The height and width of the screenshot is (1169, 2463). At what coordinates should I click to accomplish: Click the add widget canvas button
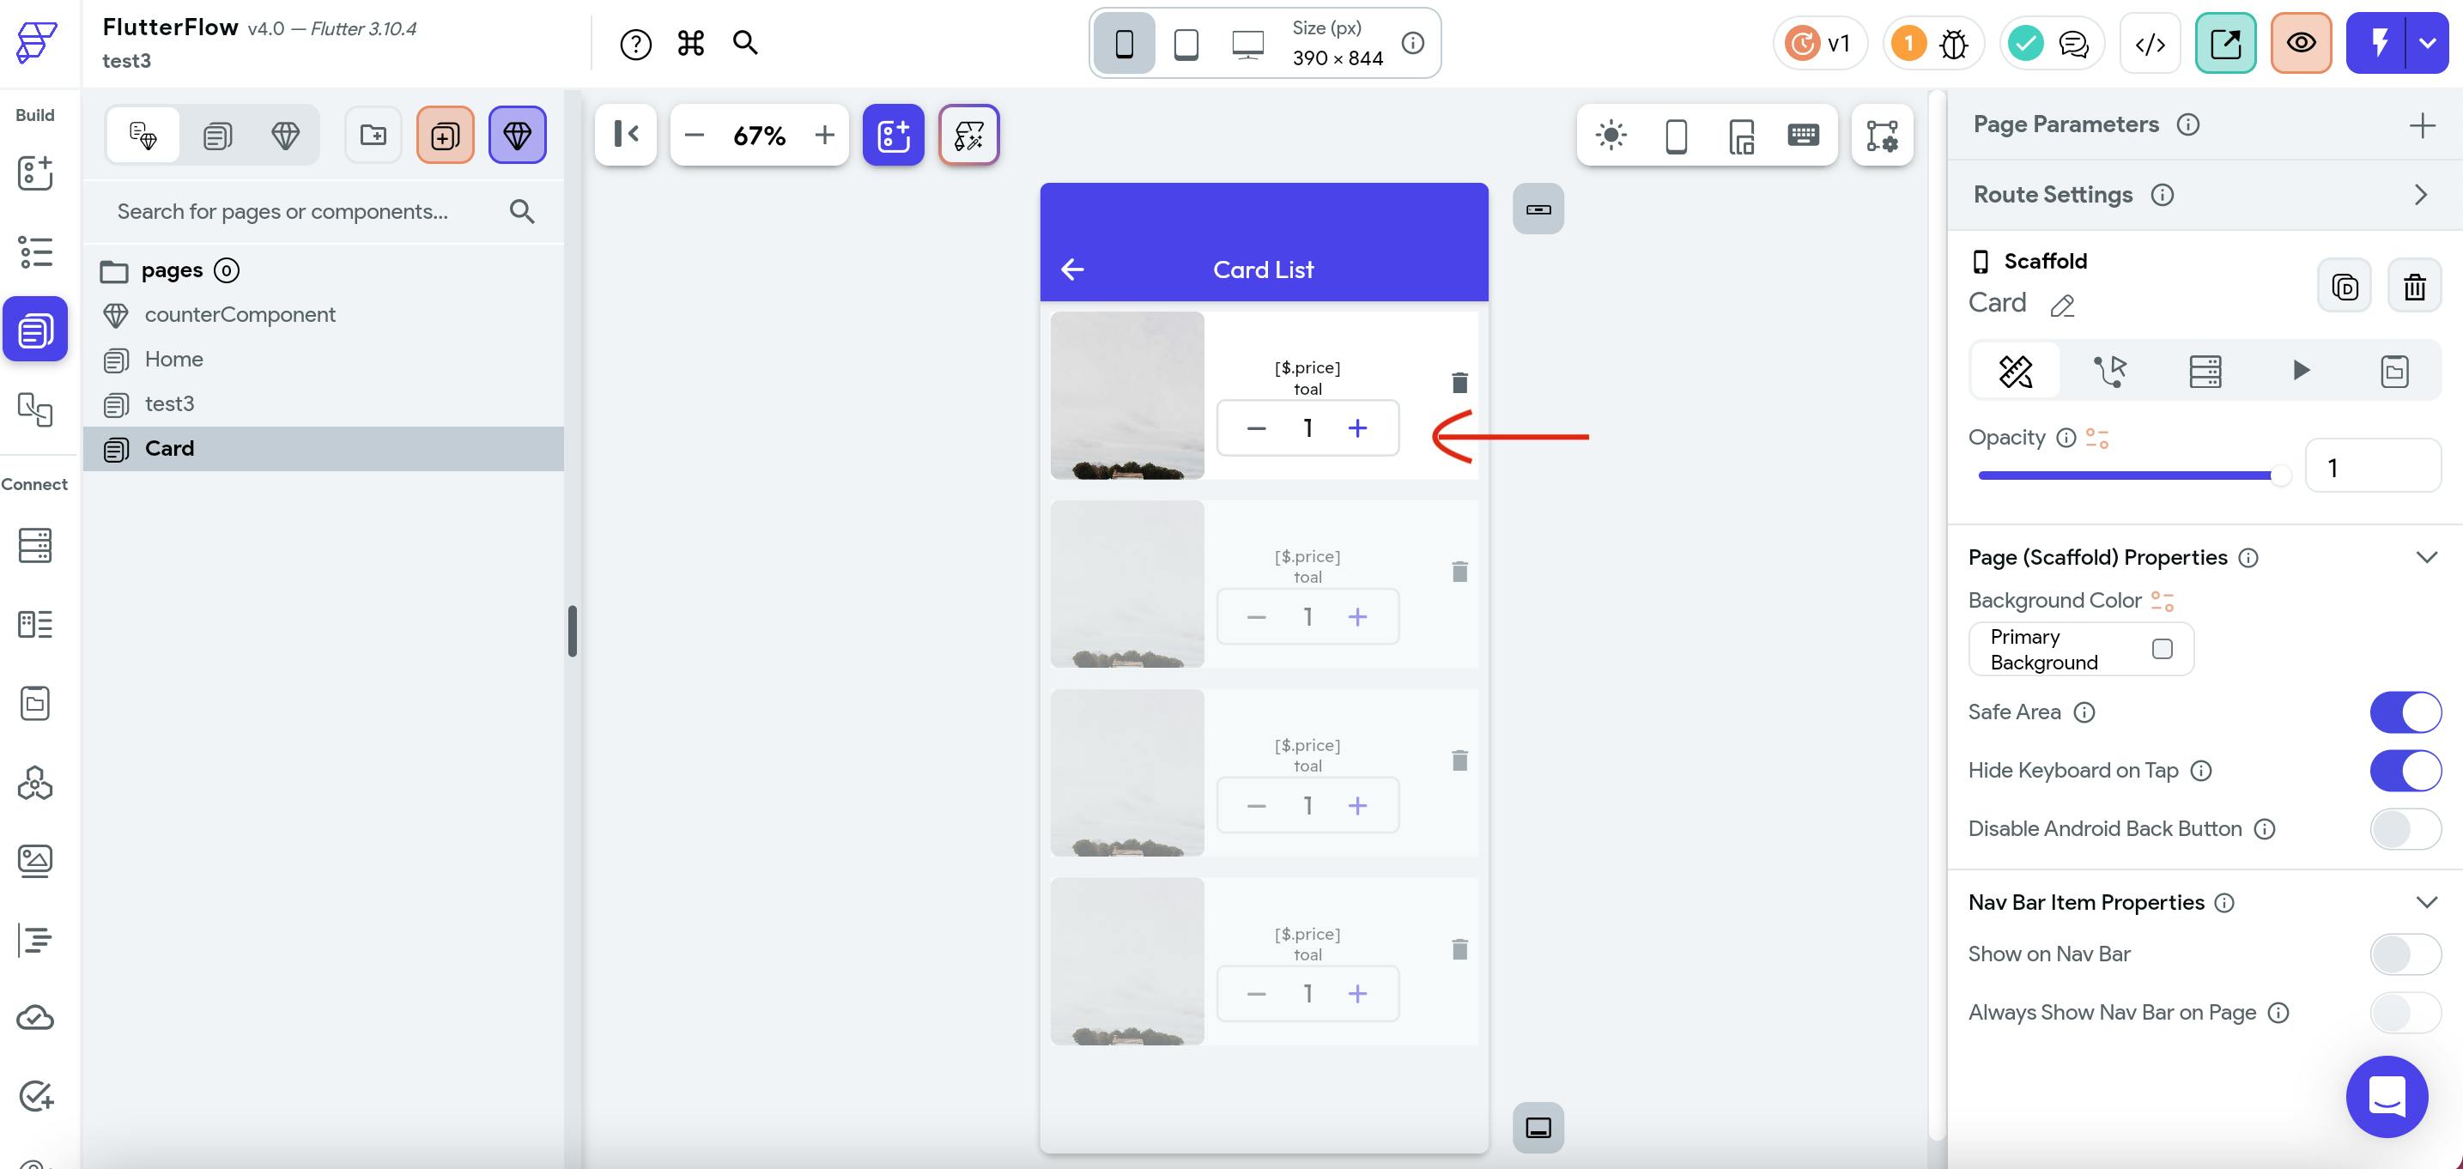click(893, 135)
